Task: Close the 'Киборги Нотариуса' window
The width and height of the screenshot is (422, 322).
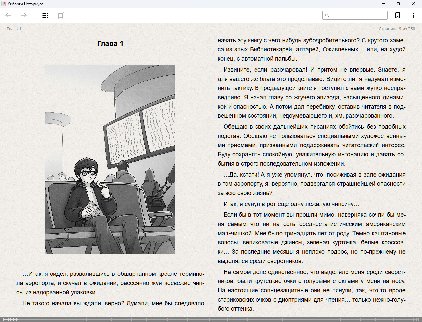Action: (x=414, y=4)
